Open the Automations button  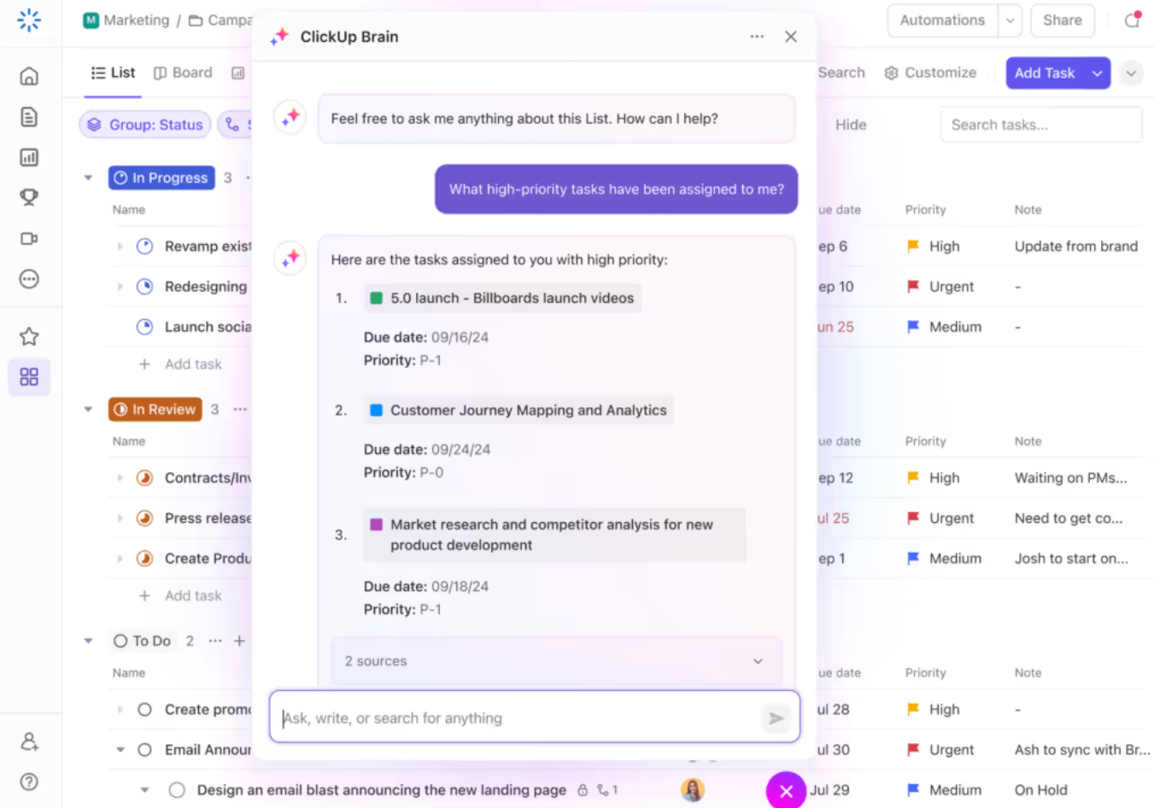[x=942, y=20]
